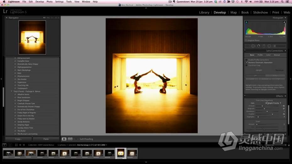Image resolution: width=292 pixels, height=164 pixels.
Task: Switch to Loupe view in toolbar
Action: (64, 139)
